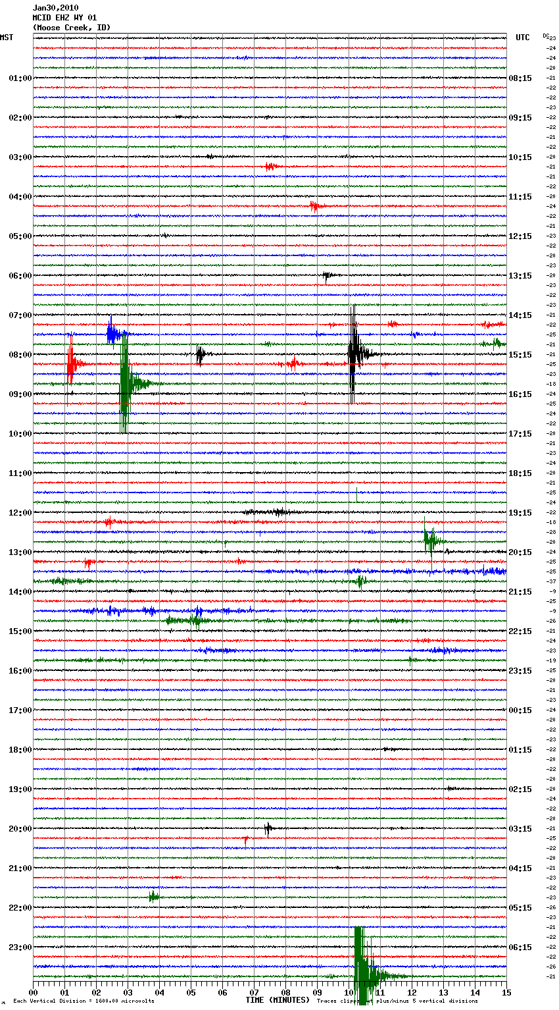Click the 03:15 UTC row label
This screenshot has height=1010, width=559.
tap(520, 829)
